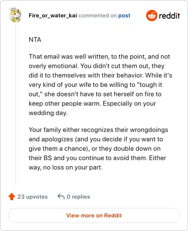Click the words "wedding day."
The height and width of the screenshot is (231, 188).
48,113
